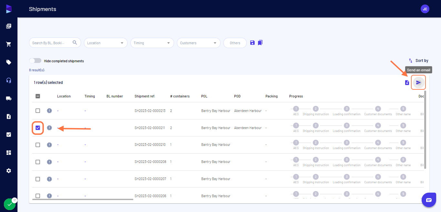Check the box for shipment SH2023-02-0000213
This screenshot has width=441, height=212.
coord(38,111)
